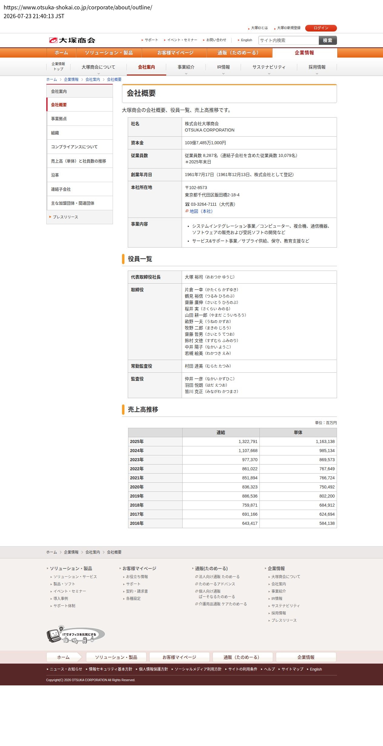
Task: Click the map icon beside 地図(本社)
Action: 187,211
